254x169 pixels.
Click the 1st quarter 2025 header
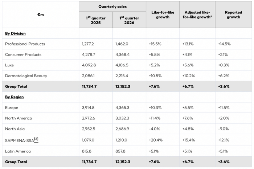[95, 20]
